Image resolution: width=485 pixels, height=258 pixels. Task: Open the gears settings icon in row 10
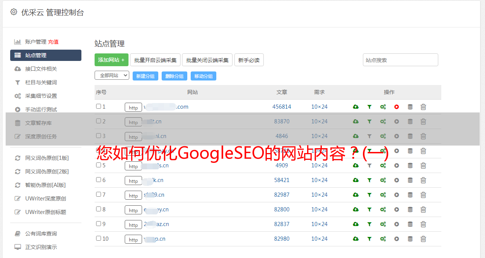(x=383, y=239)
